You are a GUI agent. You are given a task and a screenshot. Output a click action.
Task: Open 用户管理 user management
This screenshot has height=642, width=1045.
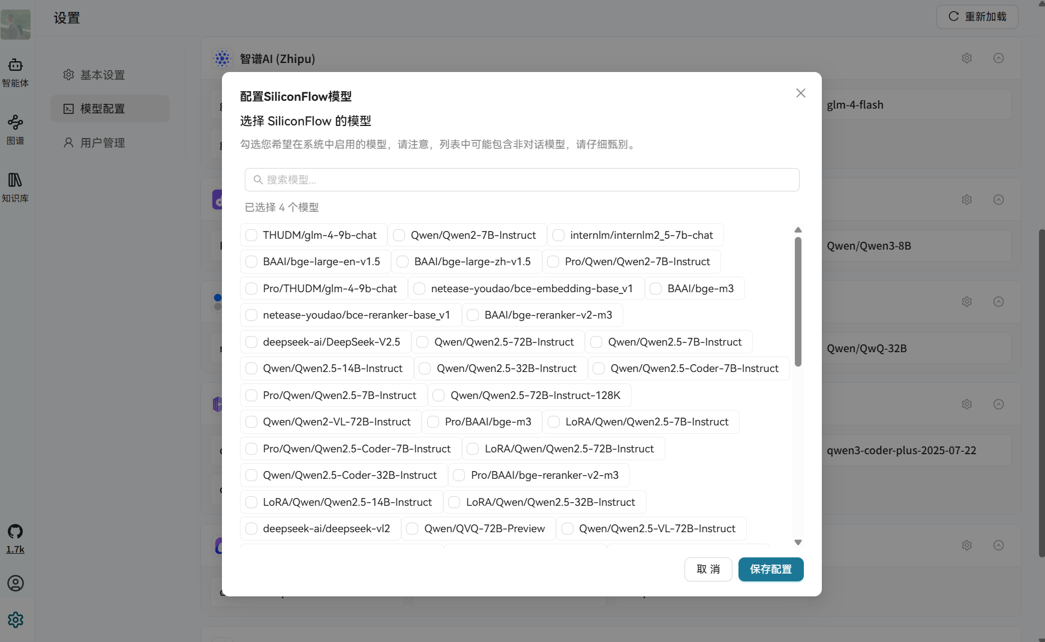[x=110, y=143]
